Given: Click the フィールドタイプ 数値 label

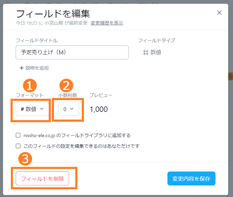Looking at the screenshot, I should coord(156,52).
